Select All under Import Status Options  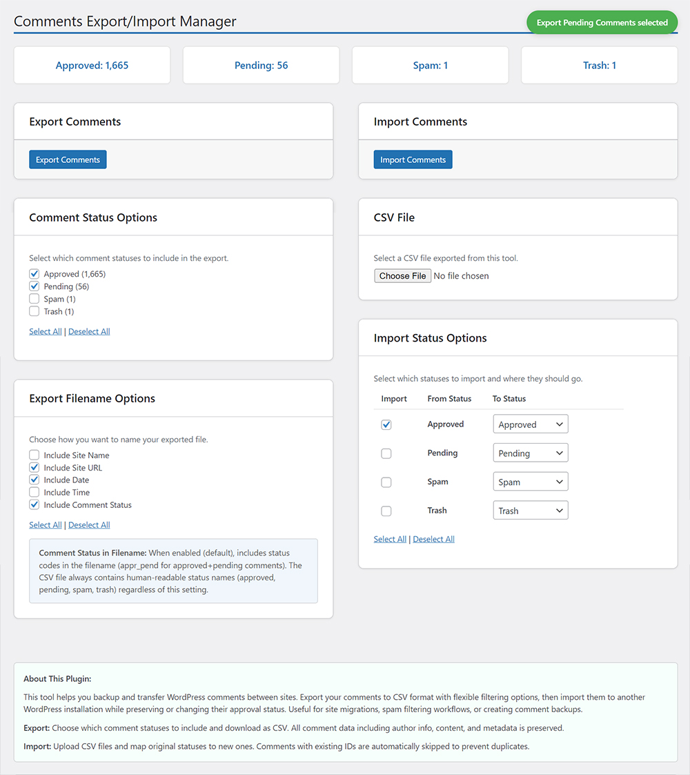coord(390,539)
